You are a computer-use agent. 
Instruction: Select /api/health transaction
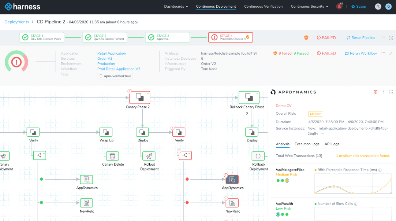pos(284,204)
